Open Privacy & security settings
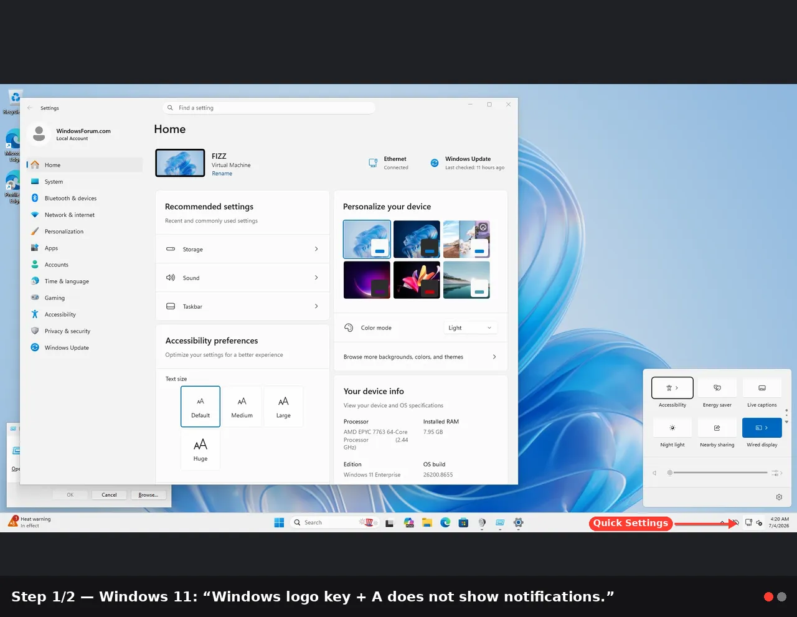 coord(85,331)
